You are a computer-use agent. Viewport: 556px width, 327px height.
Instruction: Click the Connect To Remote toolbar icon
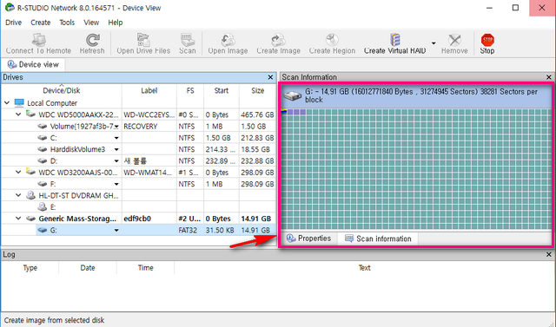tap(38, 40)
